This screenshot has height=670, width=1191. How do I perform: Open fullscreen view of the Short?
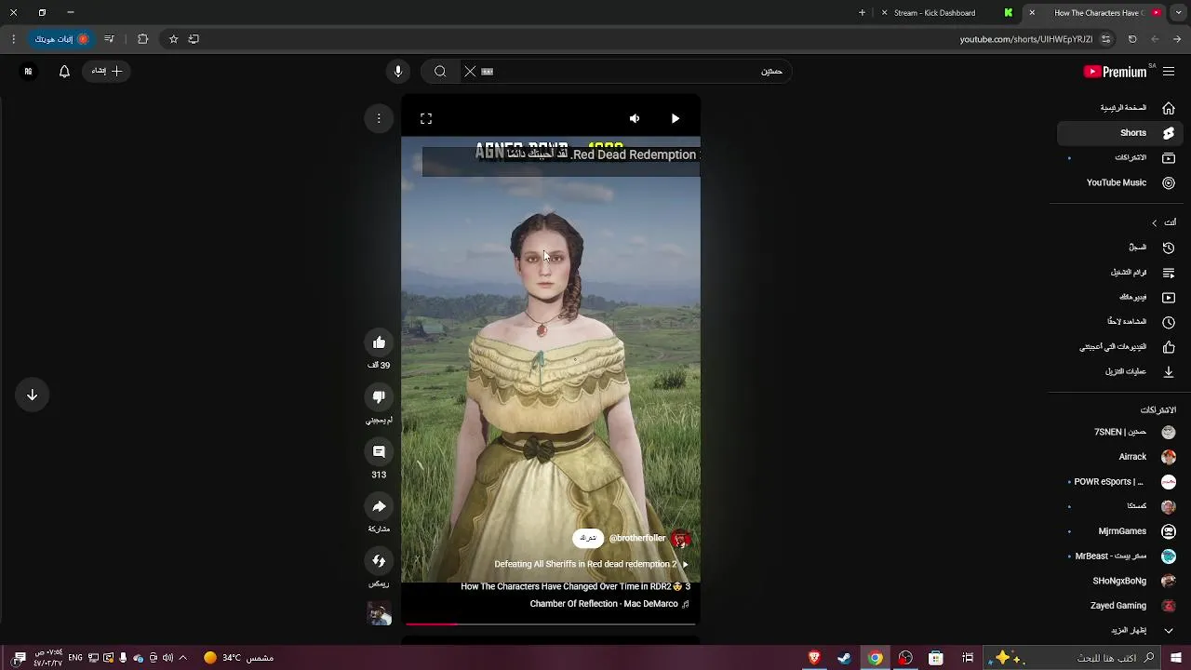(426, 118)
